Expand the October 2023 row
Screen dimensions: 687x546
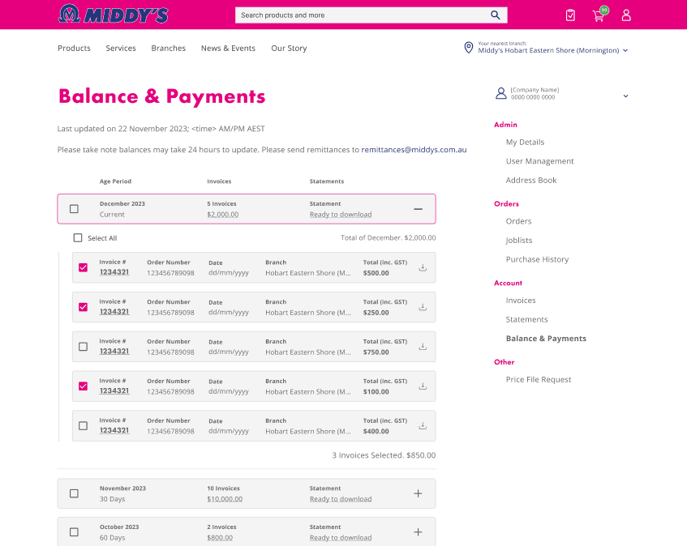[418, 532]
